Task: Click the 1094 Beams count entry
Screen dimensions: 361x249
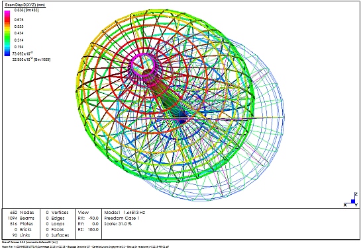Action: click(x=21, y=218)
